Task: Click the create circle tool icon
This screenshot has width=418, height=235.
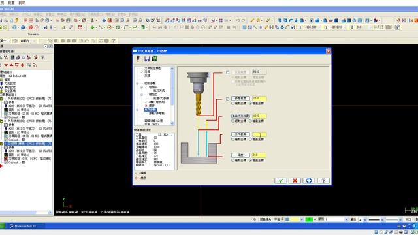Action: click(109, 27)
